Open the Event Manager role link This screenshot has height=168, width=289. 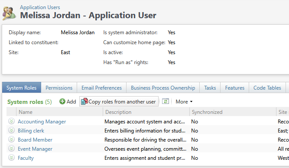coord(35,149)
